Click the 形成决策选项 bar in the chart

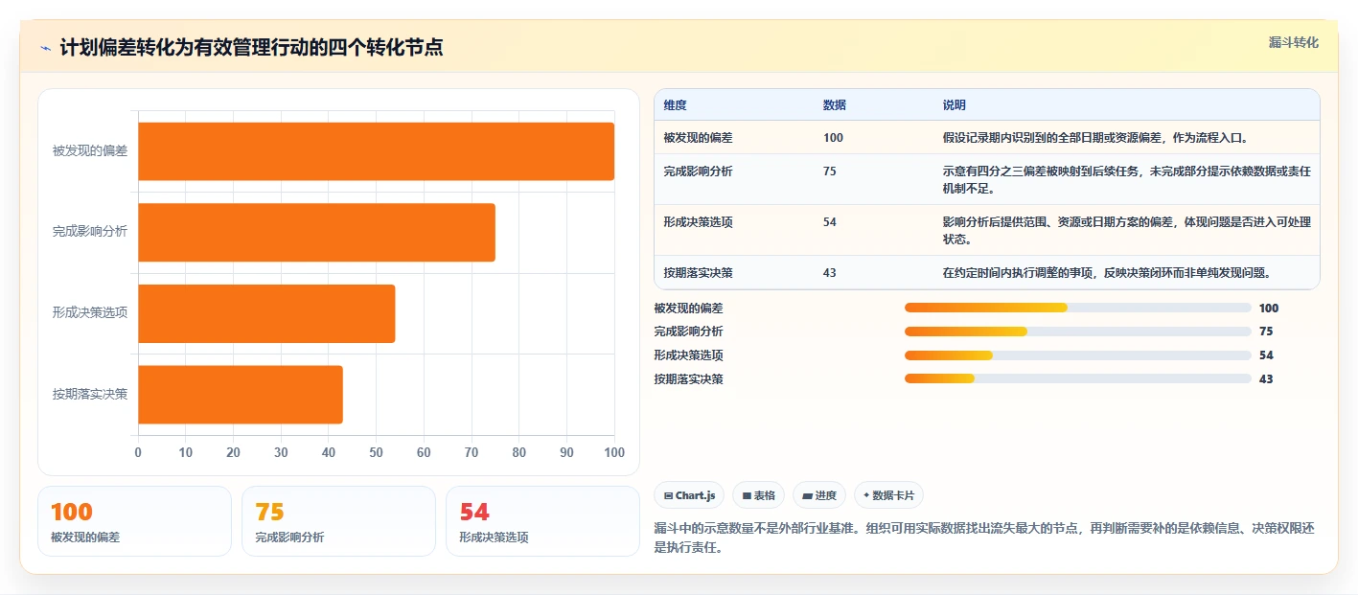(266, 313)
